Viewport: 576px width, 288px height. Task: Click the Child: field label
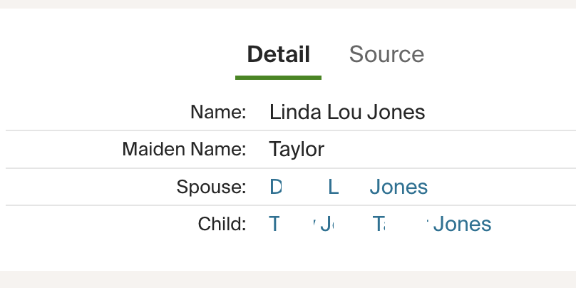pos(222,225)
